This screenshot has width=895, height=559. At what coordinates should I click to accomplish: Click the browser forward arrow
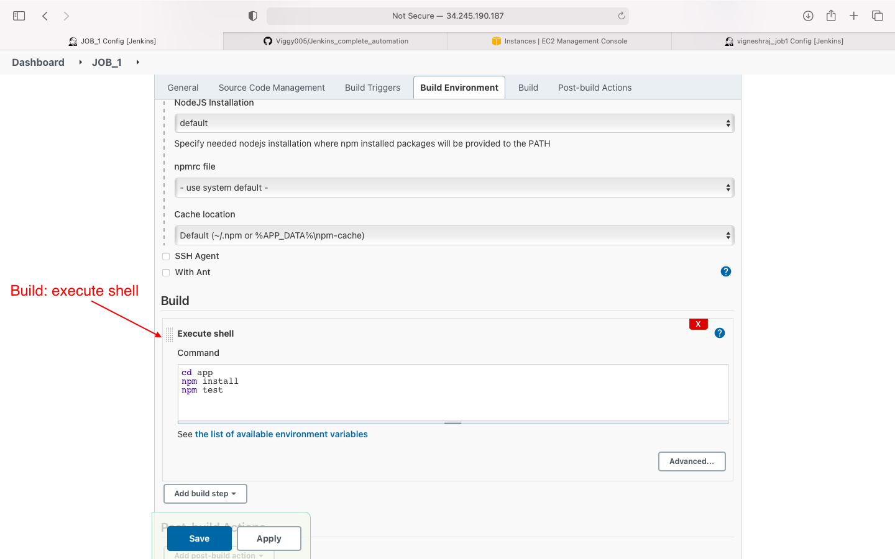point(66,16)
